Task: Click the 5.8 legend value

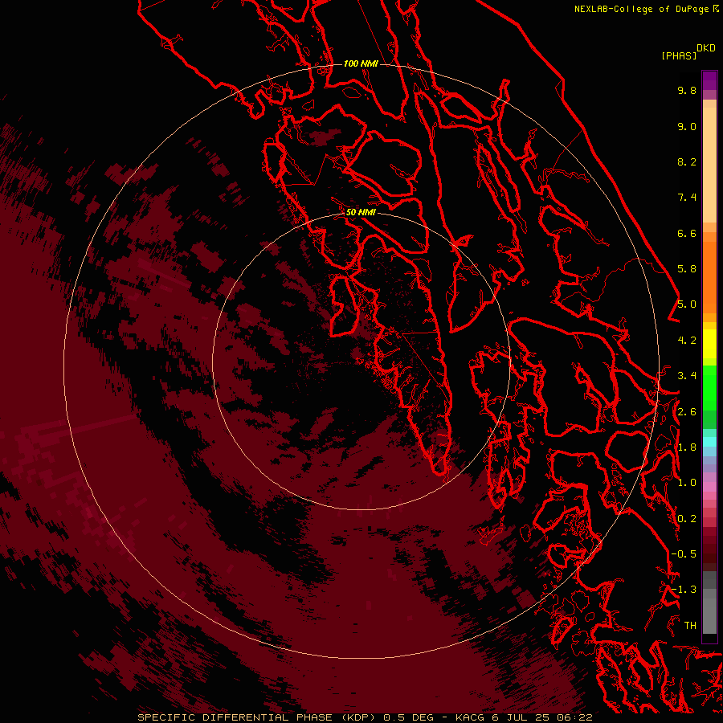Action: coord(687,269)
